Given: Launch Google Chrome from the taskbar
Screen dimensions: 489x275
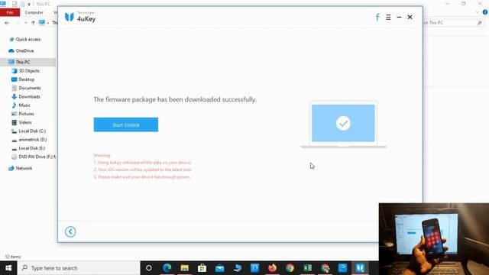Looking at the screenshot, I should (290, 268).
